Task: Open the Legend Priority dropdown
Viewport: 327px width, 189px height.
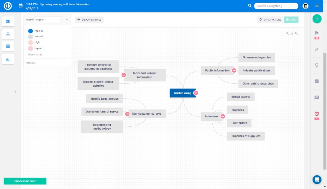Action: coord(48,20)
